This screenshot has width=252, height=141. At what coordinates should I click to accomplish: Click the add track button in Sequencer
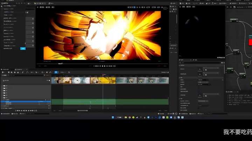pyautogui.click(x=4, y=75)
